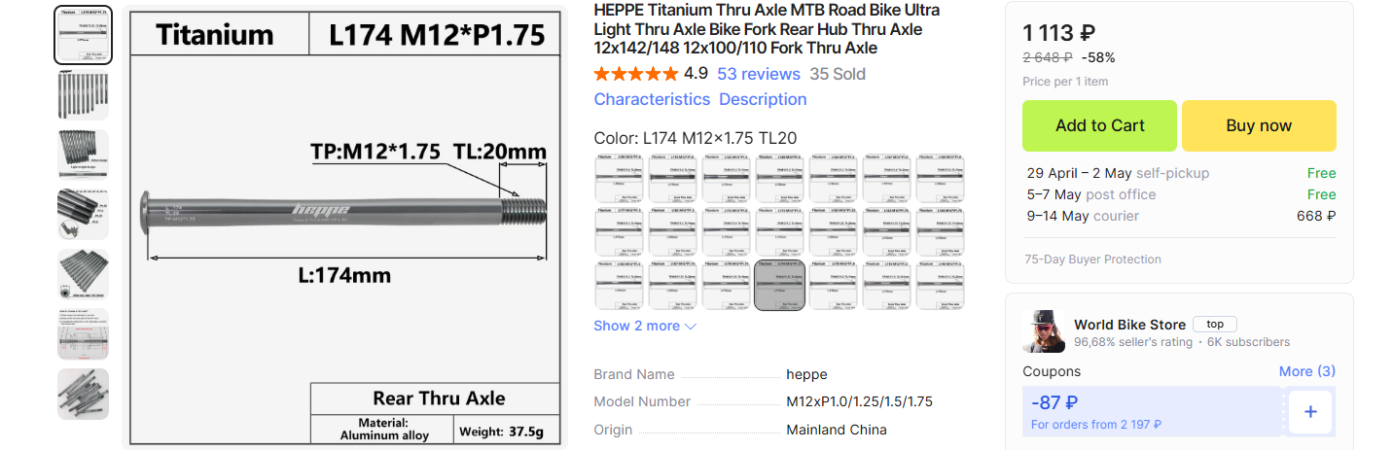Screen dimensions: 1393x450
Task: Click the orange star rating icons
Action: 636,74
